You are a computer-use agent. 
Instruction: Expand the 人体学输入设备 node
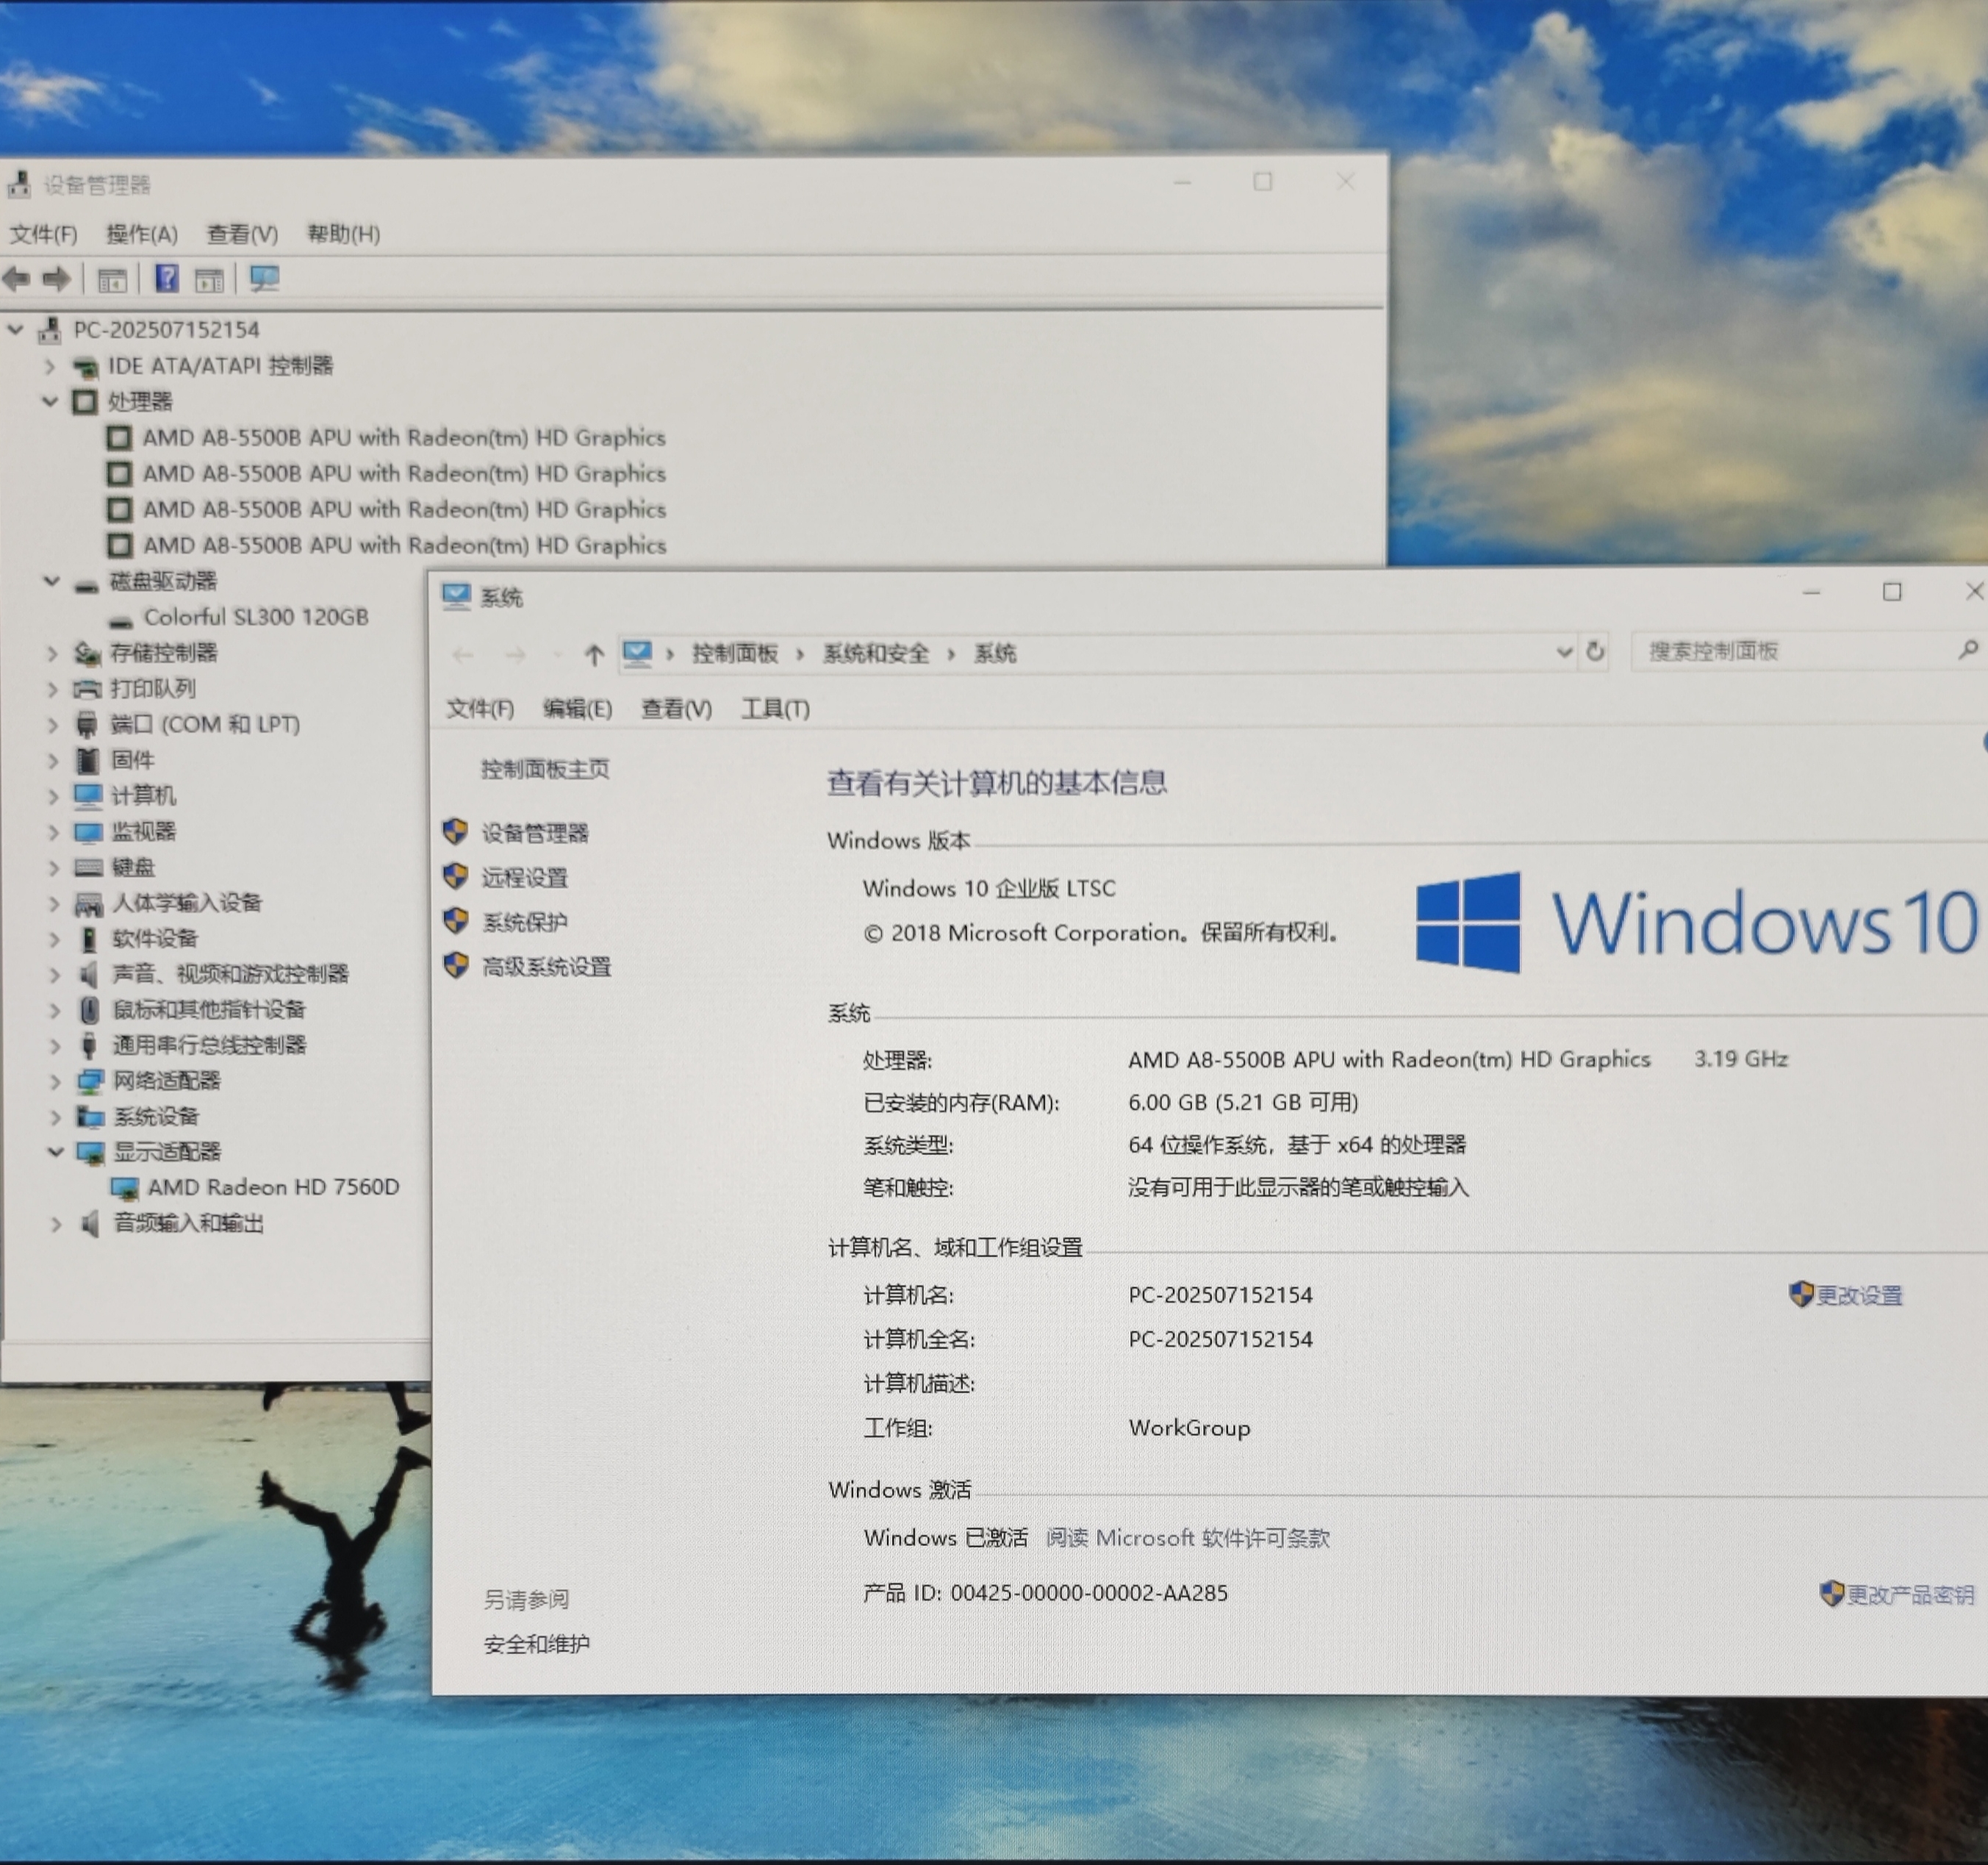54,903
